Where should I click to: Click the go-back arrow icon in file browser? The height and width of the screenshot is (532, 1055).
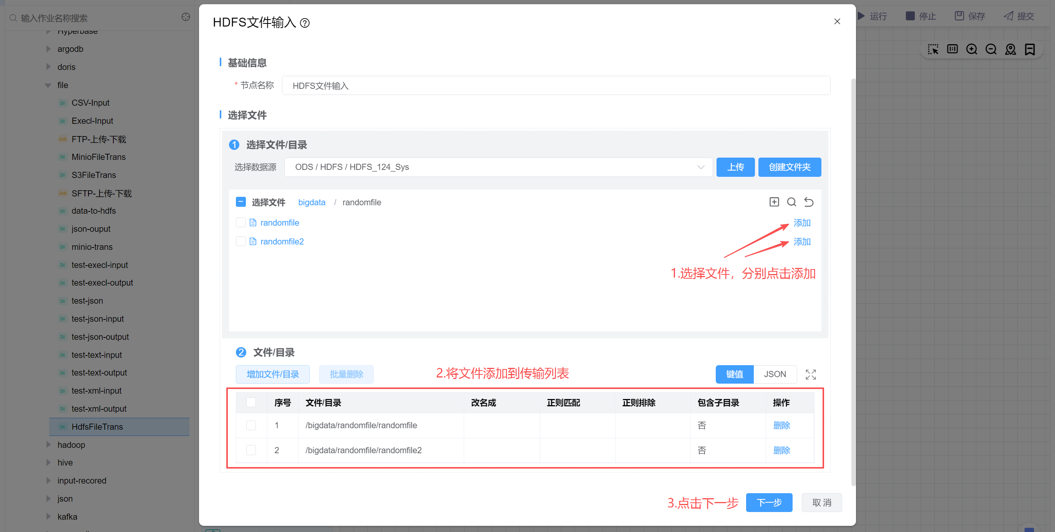809,202
